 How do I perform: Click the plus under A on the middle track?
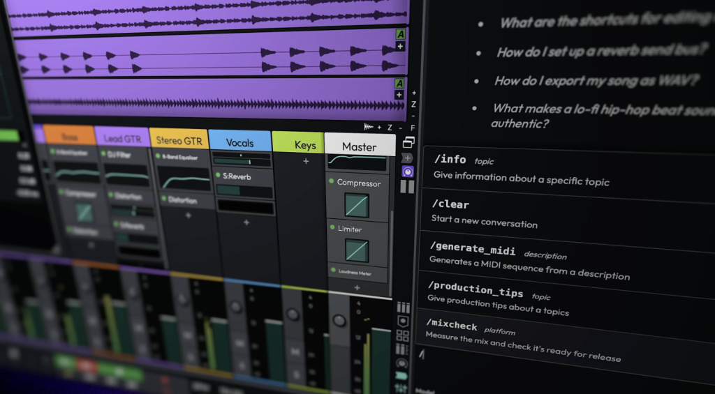(x=400, y=47)
